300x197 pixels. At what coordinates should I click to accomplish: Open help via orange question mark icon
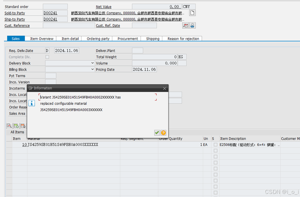tap(163, 133)
